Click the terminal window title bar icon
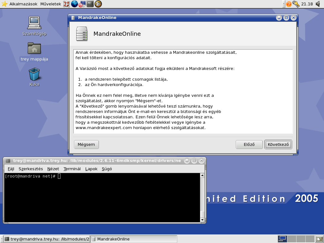The width and height of the screenshot is (324, 243). (8, 161)
